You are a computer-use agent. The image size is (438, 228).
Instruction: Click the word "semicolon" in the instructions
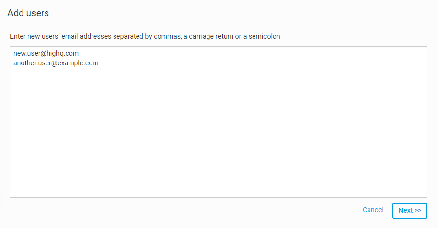(264, 36)
